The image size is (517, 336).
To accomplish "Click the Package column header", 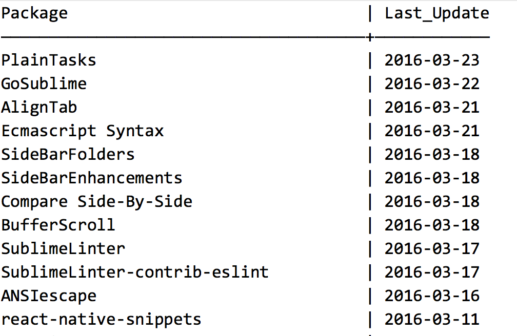I will pos(34,14).
